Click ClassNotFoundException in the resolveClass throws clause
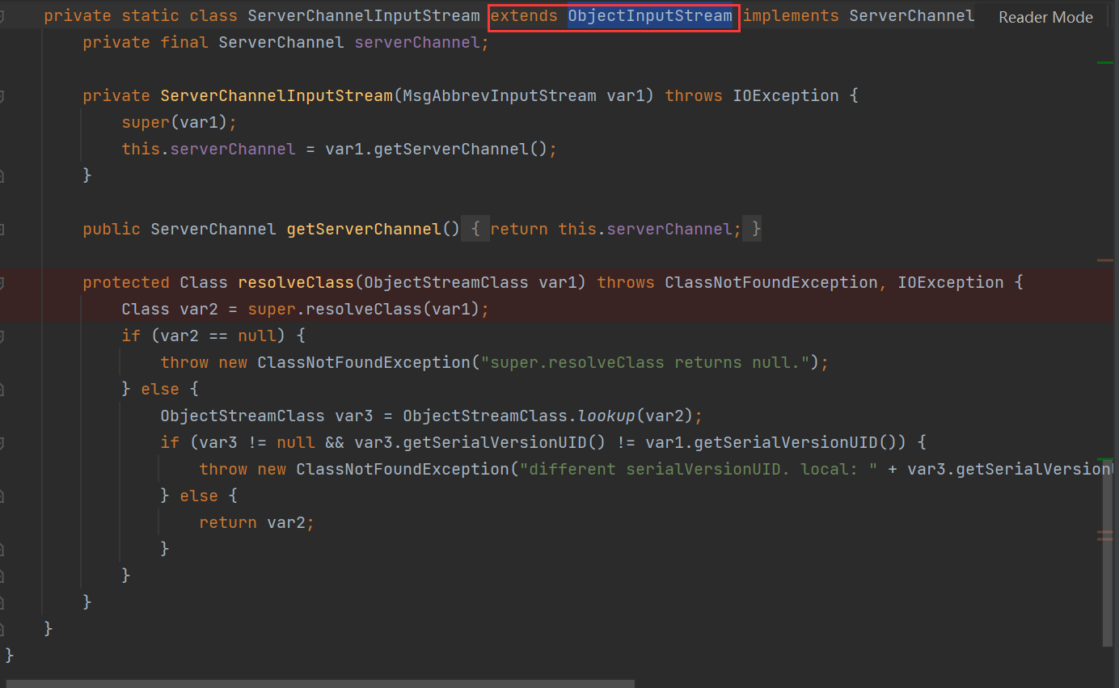Viewport: 1119px width, 688px height. [771, 283]
